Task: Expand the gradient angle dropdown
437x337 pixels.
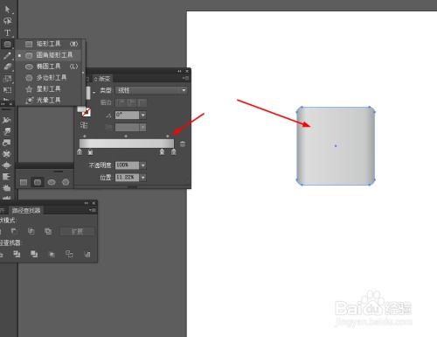Action: pyautogui.click(x=142, y=116)
